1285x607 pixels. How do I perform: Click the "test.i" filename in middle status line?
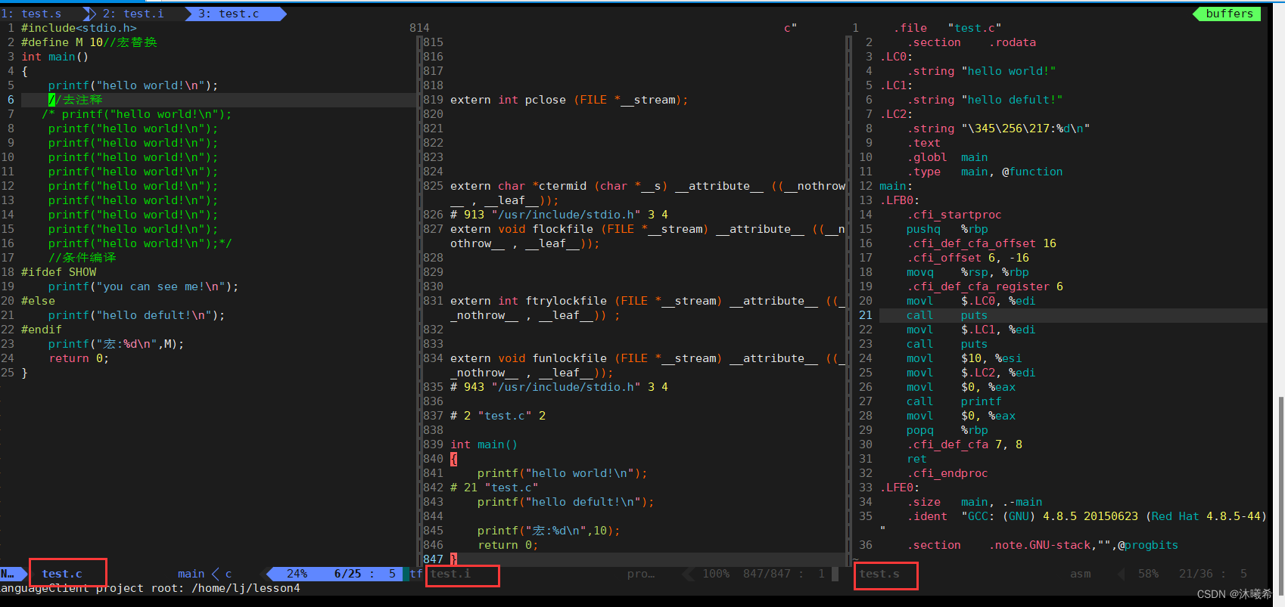[450, 574]
